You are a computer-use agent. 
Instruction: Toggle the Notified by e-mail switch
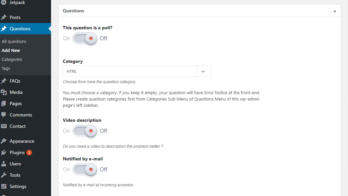(x=85, y=169)
